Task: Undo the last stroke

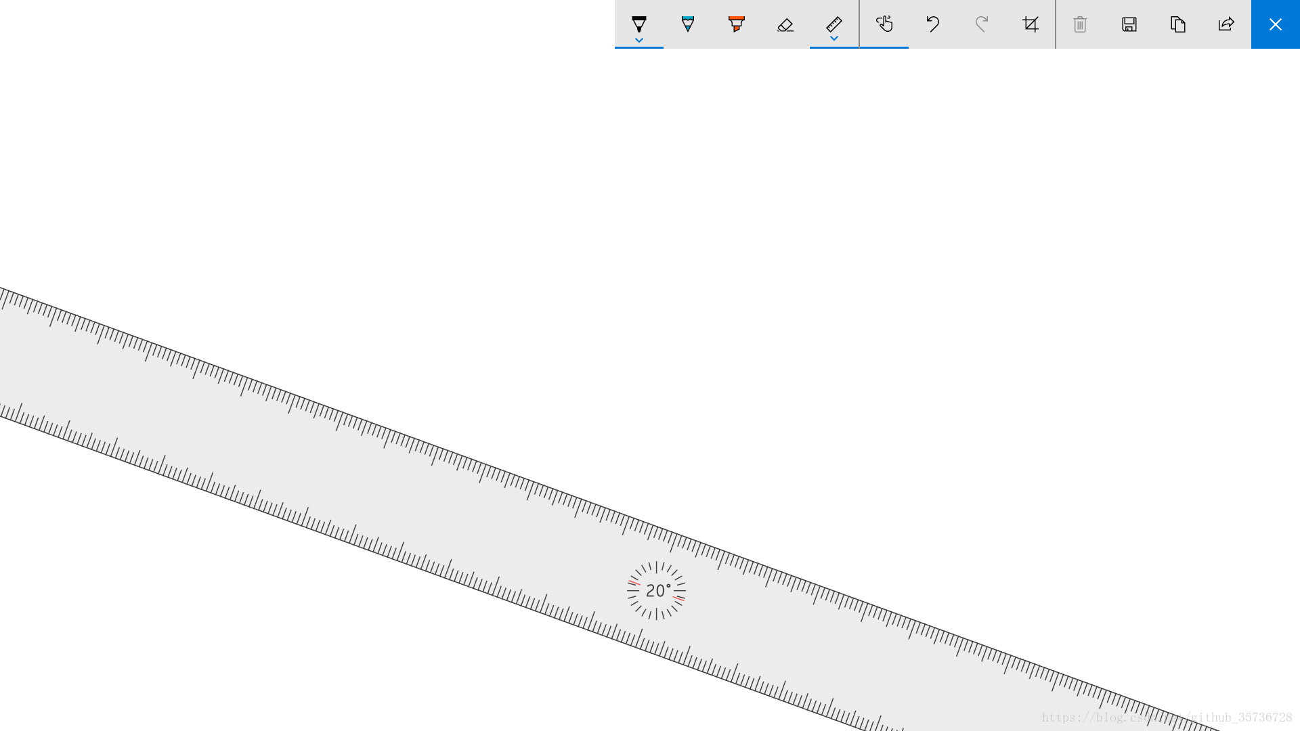Action: point(932,24)
